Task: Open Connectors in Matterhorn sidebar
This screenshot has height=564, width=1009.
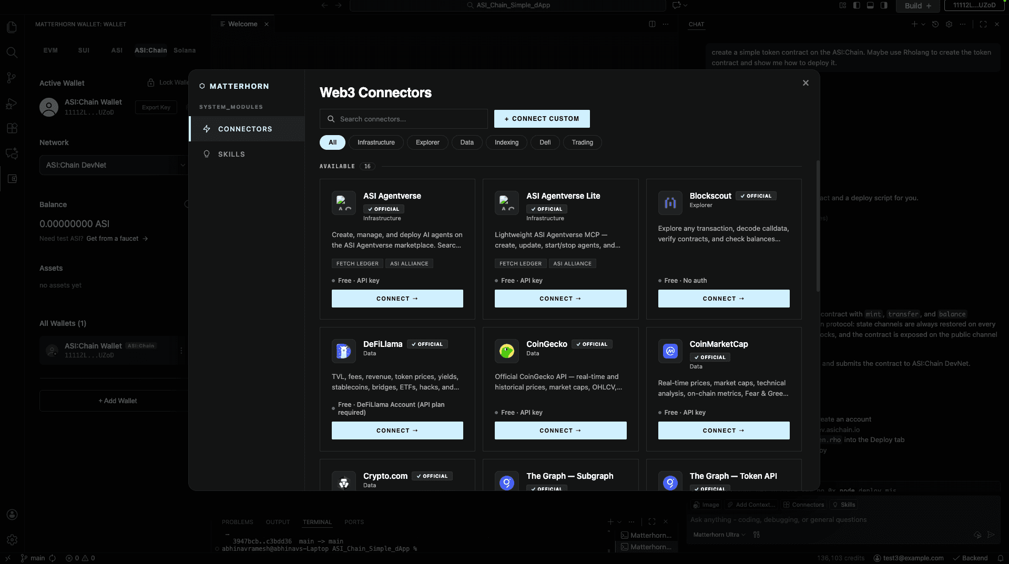Action: click(247, 129)
